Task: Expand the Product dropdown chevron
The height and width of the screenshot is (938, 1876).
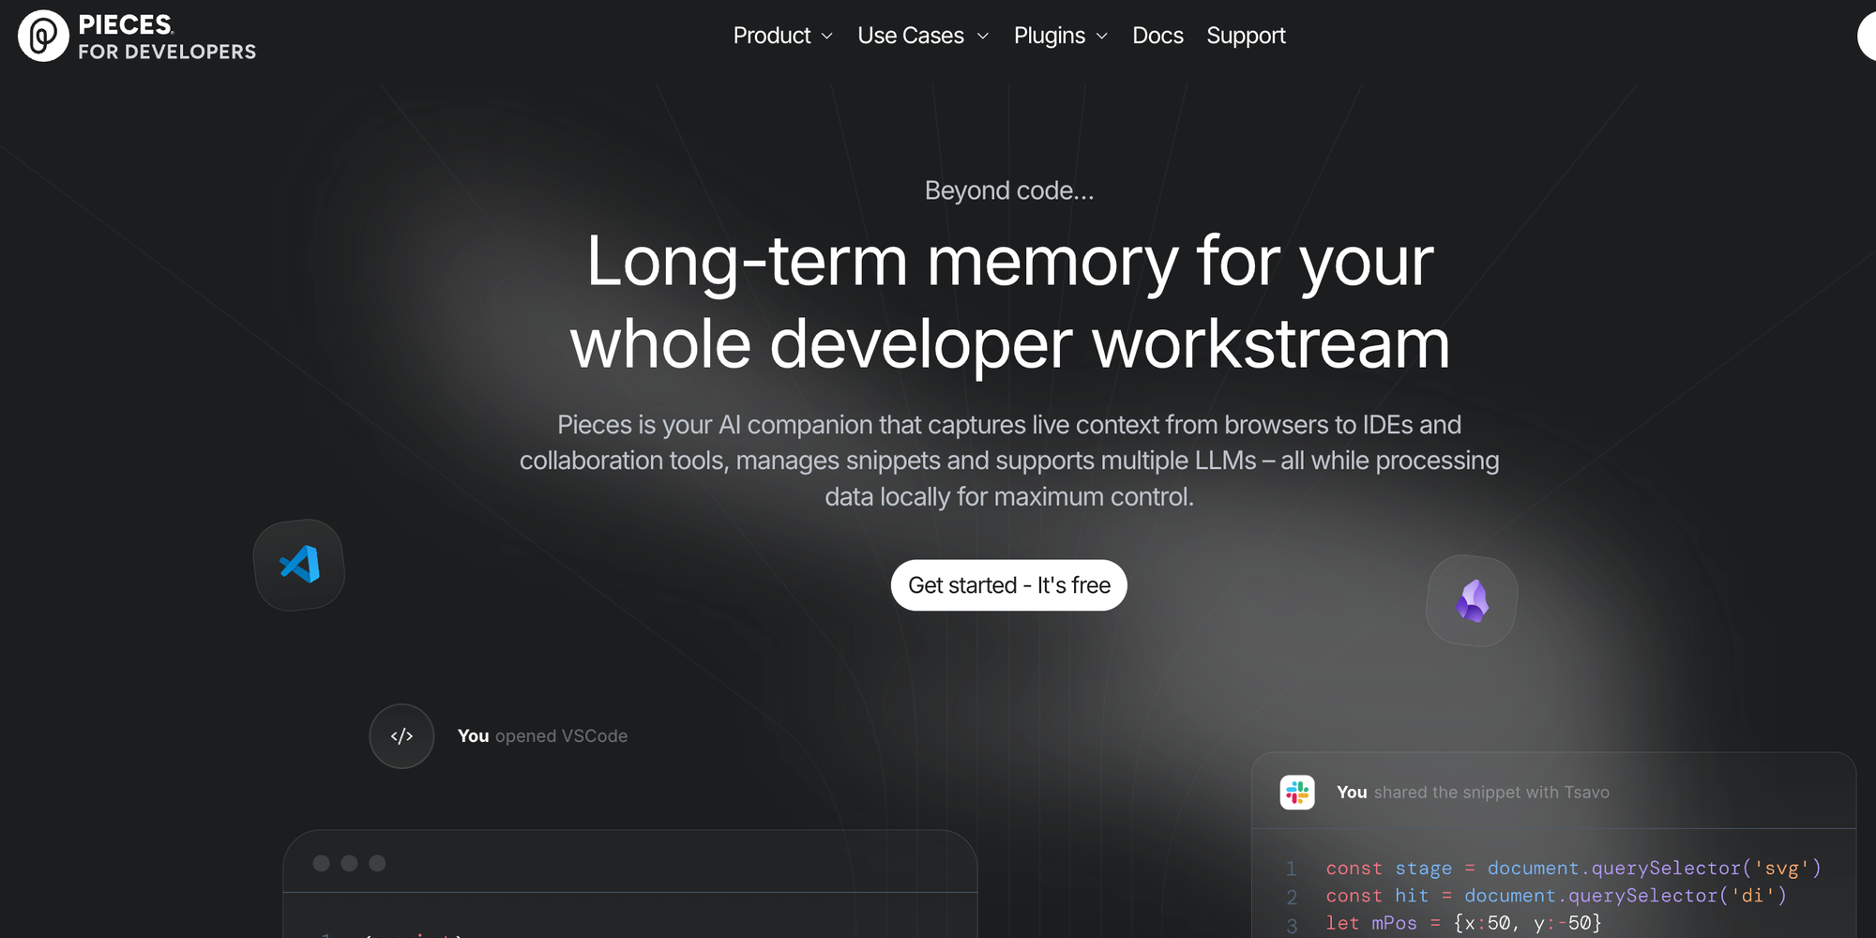Action: point(826,37)
